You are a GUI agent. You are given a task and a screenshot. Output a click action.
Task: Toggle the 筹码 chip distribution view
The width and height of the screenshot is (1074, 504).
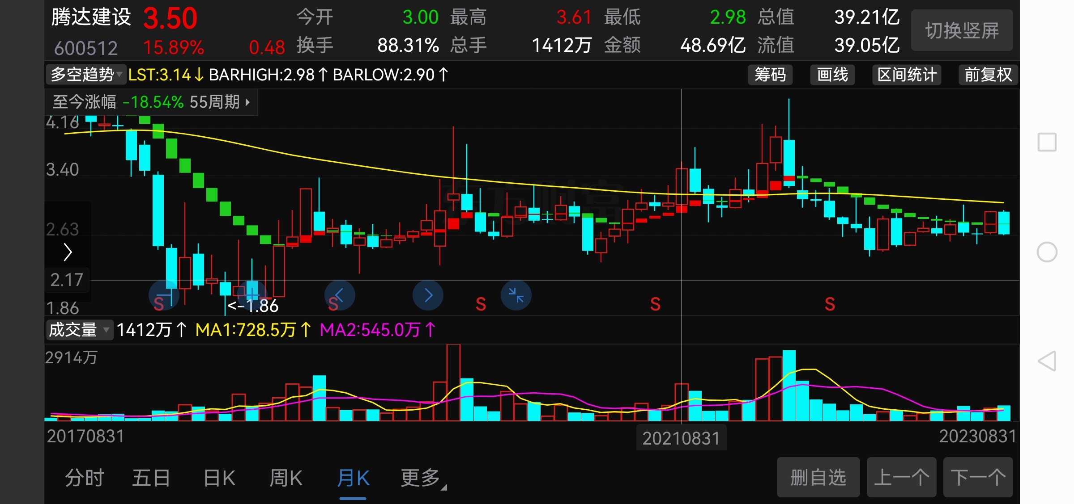coord(770,75)
